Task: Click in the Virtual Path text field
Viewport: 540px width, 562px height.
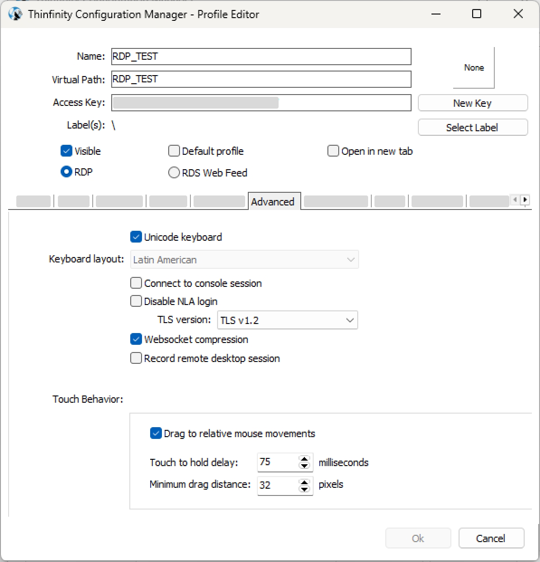Action: [x=261, y=79]
